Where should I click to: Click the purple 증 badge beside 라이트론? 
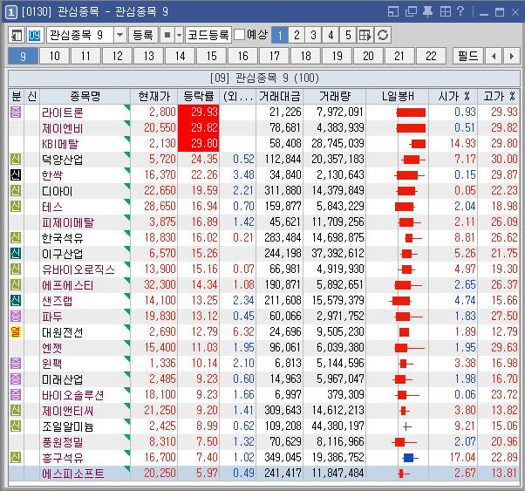[x=16, y=112]
